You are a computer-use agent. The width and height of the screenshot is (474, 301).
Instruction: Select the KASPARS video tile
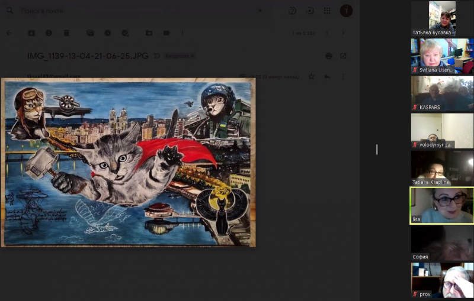coord(442,93)
